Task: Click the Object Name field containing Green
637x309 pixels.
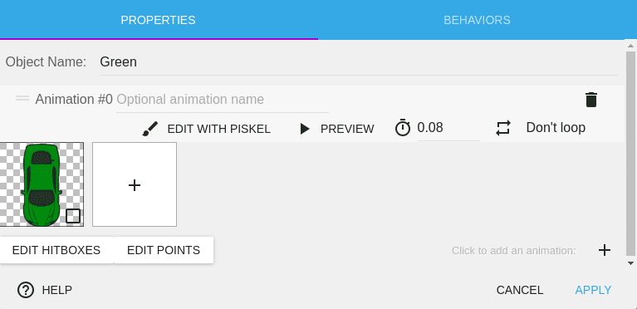Action: coord(359,62)
